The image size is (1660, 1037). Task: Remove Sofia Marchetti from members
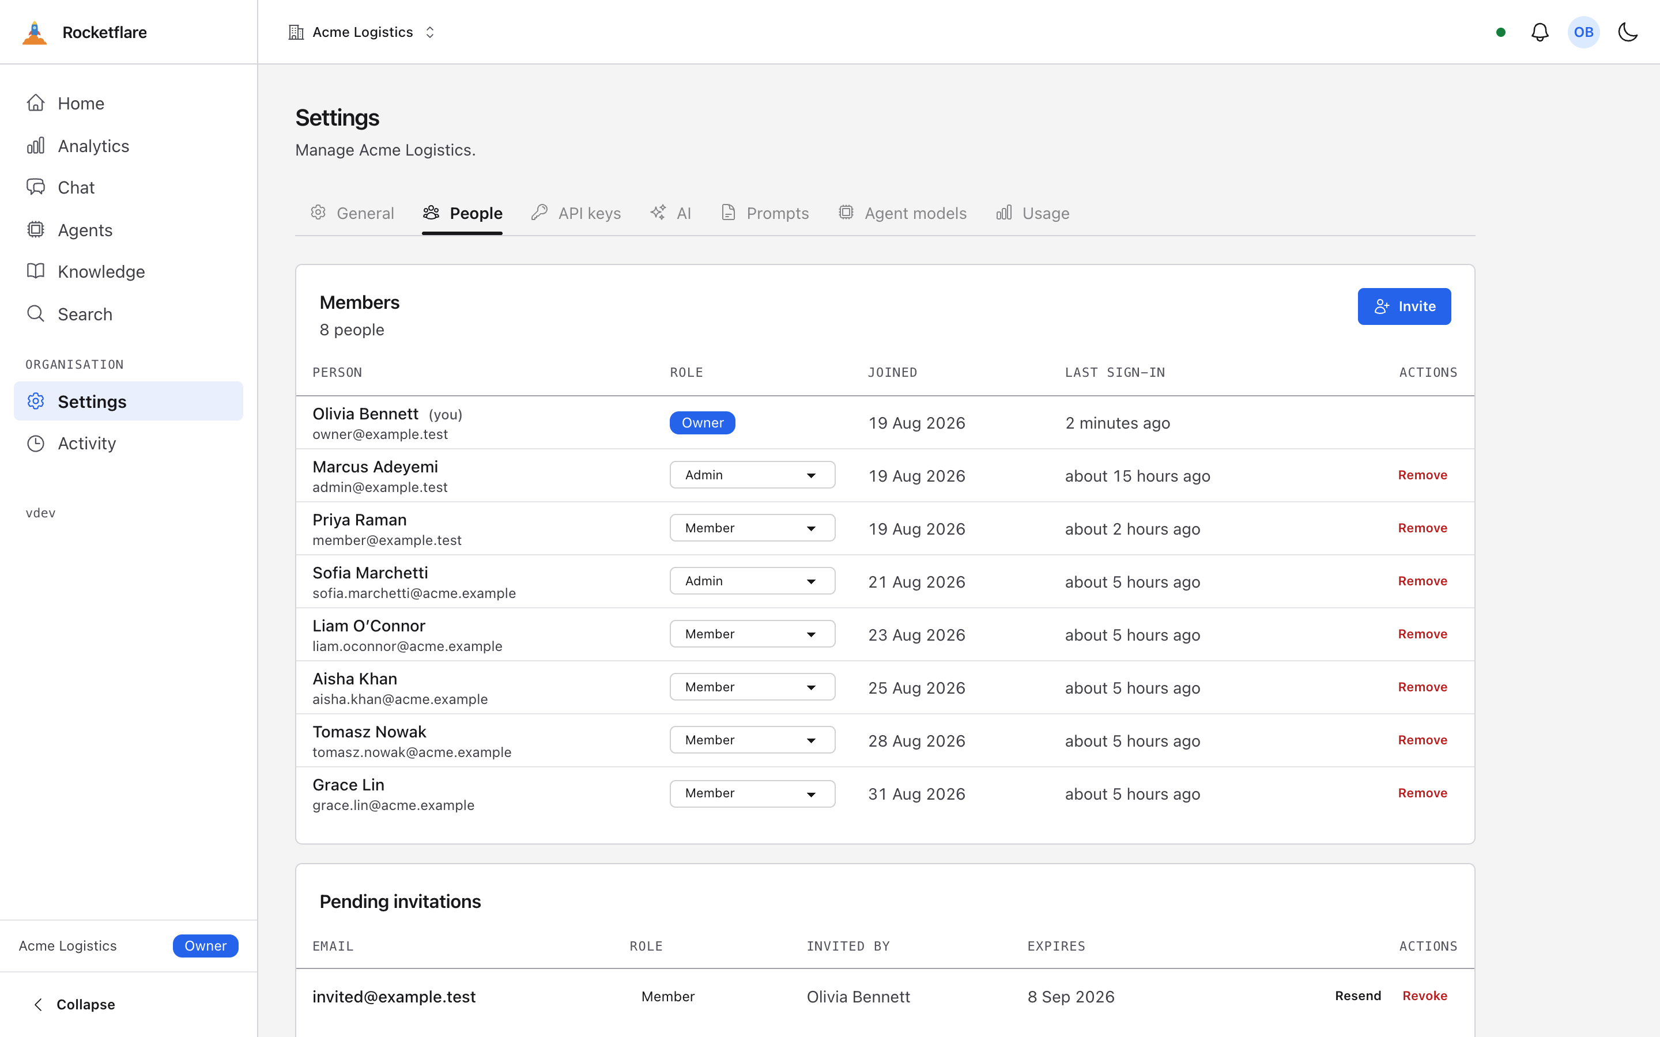click(x=1423, y=581)
